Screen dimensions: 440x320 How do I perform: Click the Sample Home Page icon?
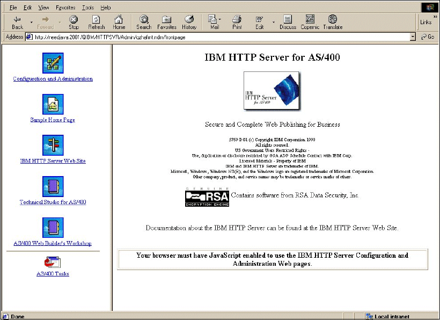click(x=53, y=104)
